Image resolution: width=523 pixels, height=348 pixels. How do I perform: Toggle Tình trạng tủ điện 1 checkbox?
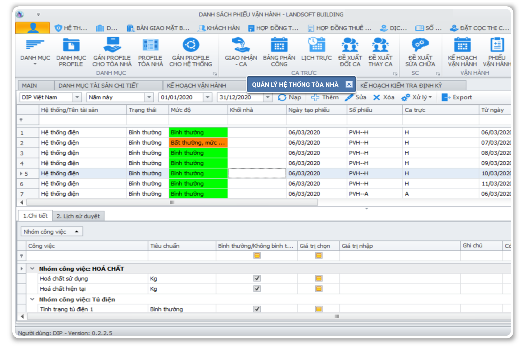[257, 309]
